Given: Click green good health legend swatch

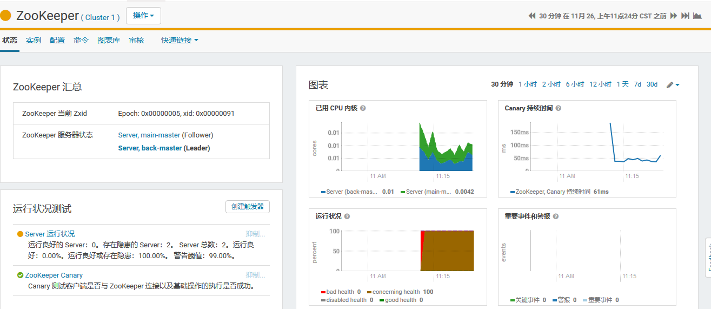Looking at the screenshot, I should [x=382, y=300].
